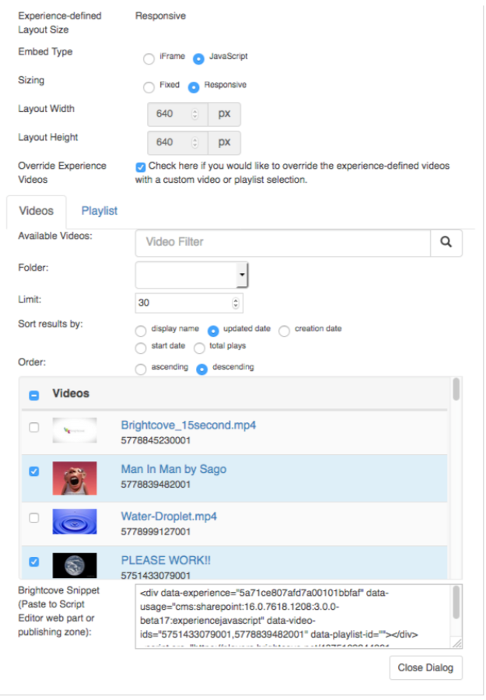This screenshot has width=486, height=700.
Task: Click Man In Man by Sago thumbnail
Action: 75,478
